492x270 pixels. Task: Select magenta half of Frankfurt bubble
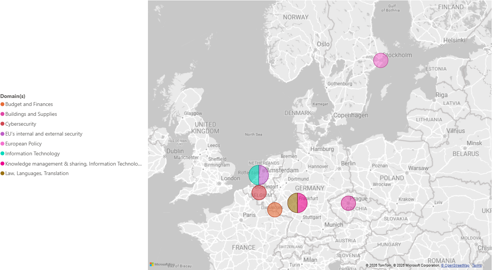(302, 203)
